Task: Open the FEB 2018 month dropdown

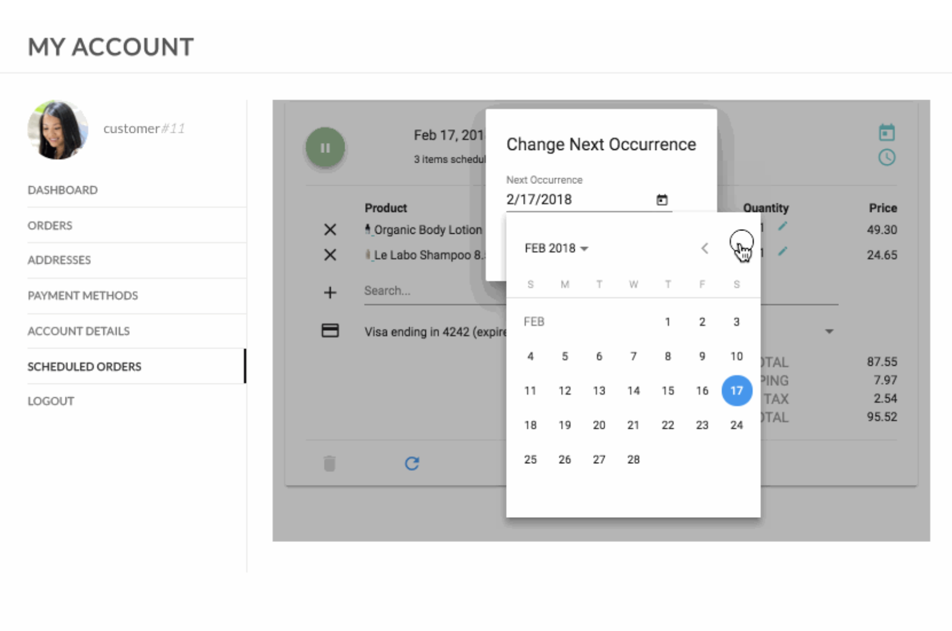Action: pos(556,248)
